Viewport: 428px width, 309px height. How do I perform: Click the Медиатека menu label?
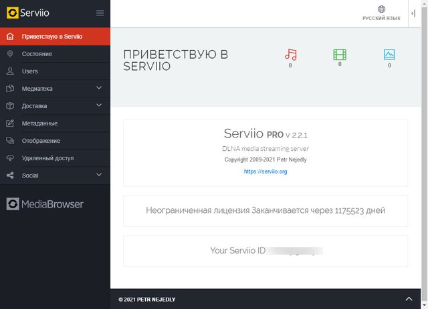click(37, 89)
